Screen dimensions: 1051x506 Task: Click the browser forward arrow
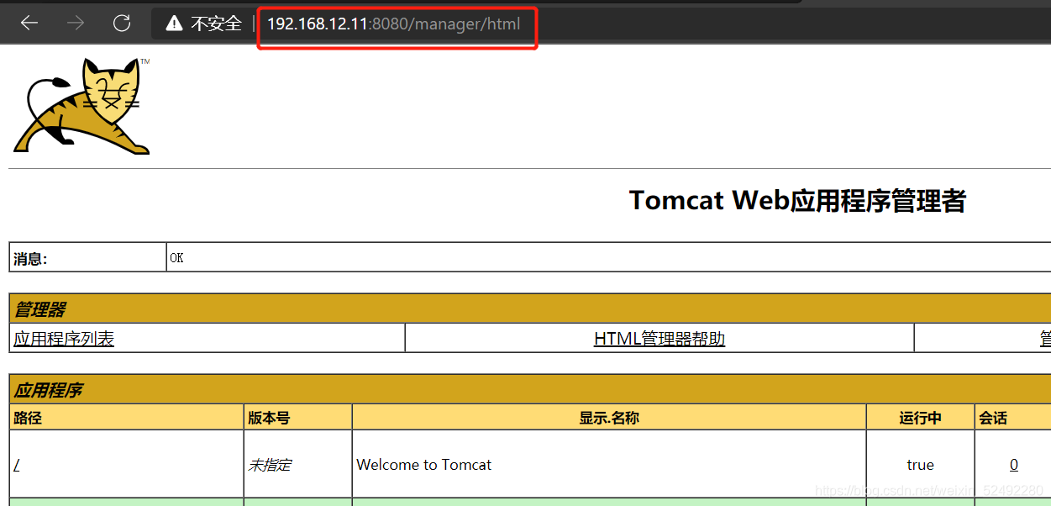tap(76, 24)
